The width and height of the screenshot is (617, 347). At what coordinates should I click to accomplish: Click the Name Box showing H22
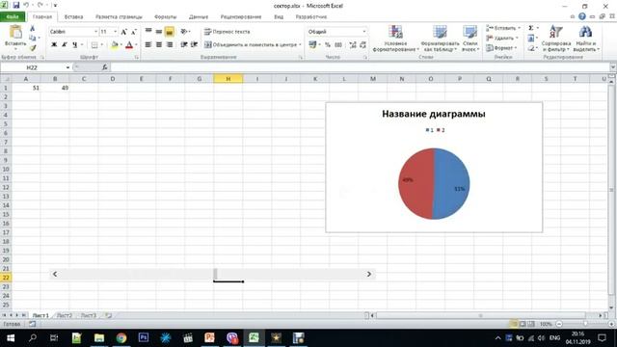[32, 67]
